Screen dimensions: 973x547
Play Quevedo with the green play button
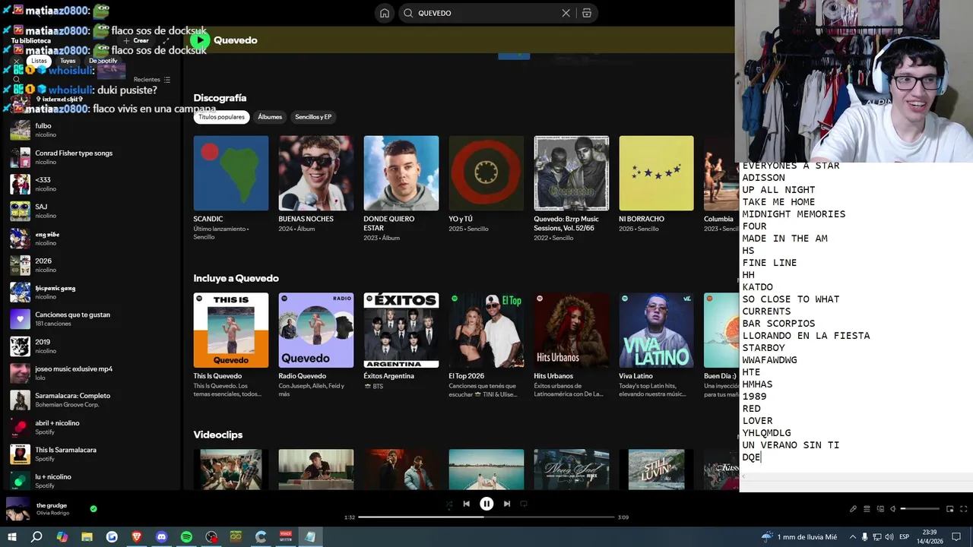(x=200, y=40)
